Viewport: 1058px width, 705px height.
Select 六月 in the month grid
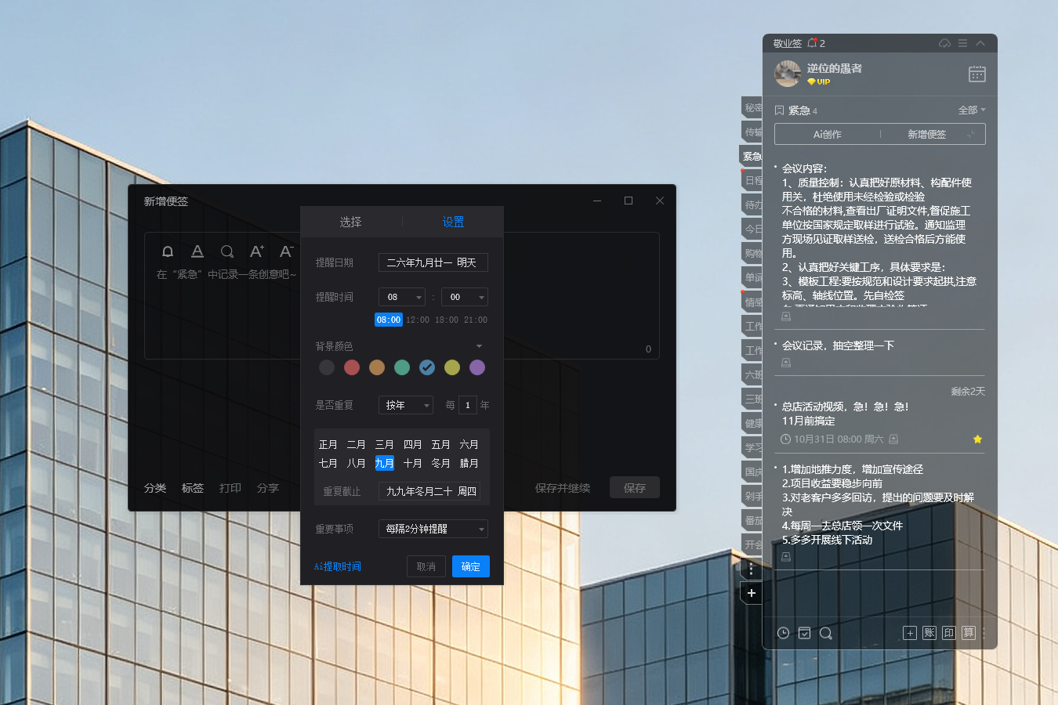click(469, 444)
